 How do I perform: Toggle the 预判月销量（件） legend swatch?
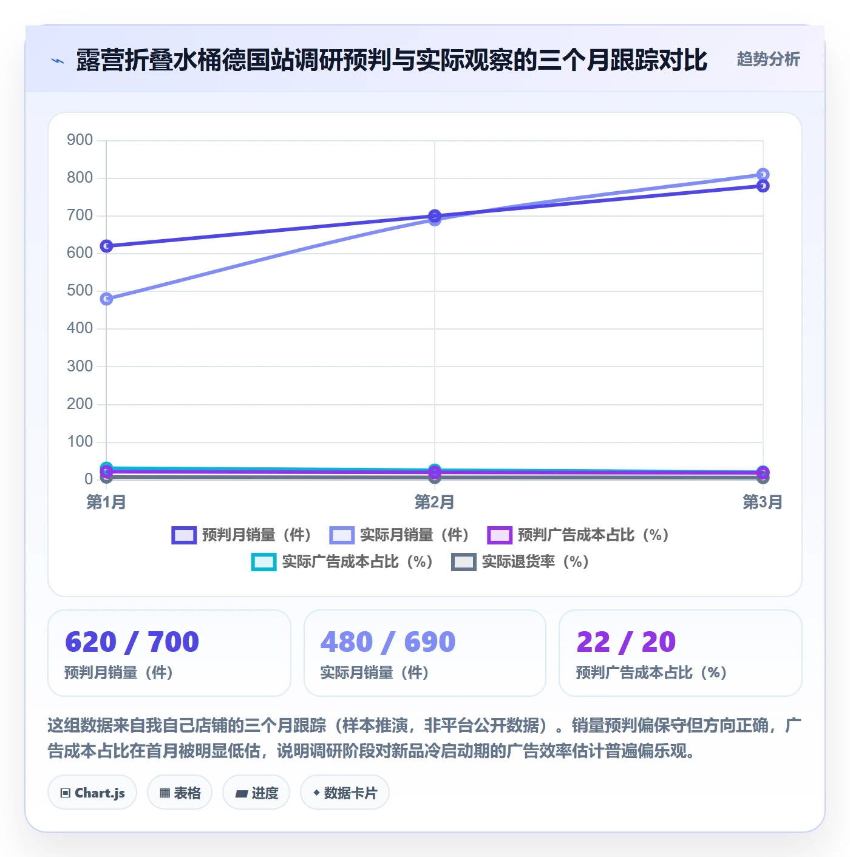click(184, 535)
